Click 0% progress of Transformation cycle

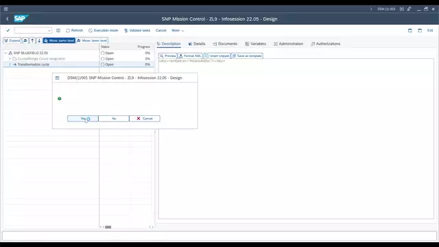pyautogui.click(x=147, y=64)
